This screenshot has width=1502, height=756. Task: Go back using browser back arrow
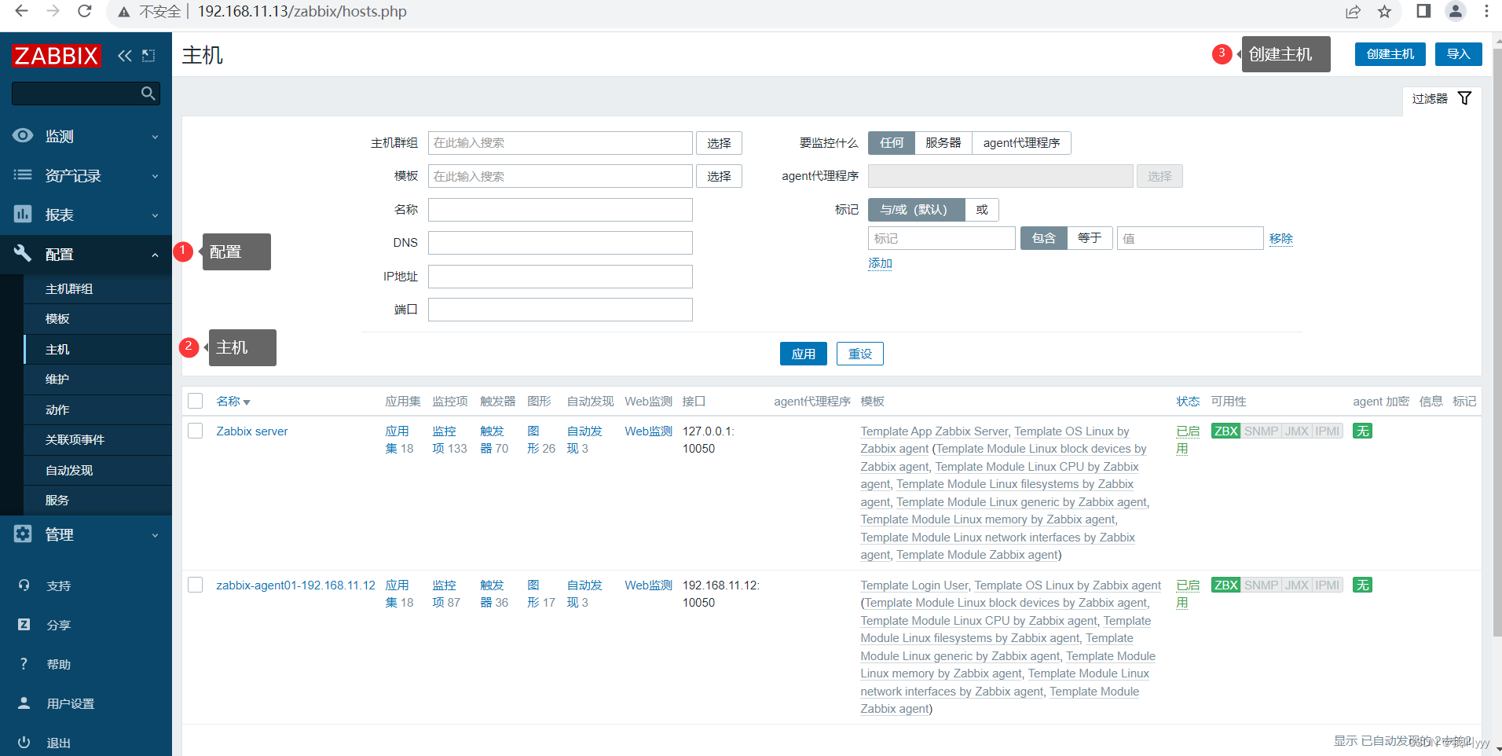21,12
